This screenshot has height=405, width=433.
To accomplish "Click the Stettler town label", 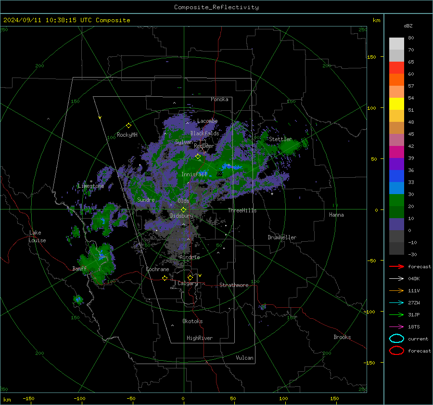I will tap(280, 139).
